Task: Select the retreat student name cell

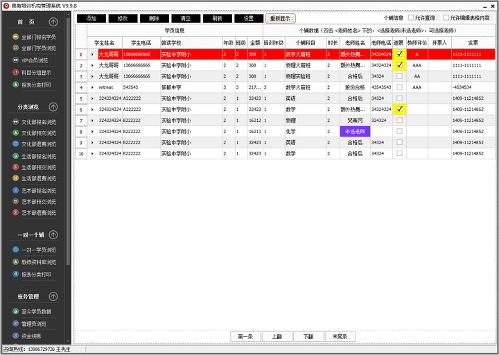Action: click(110, 87)
